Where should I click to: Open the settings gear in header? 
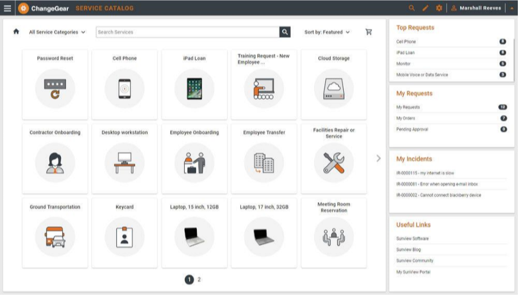click(x=439, y=8)
